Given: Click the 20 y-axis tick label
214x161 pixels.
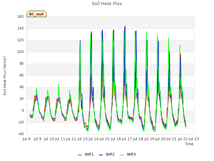Looking at the screenshot, I should click(x=21, y=99).
